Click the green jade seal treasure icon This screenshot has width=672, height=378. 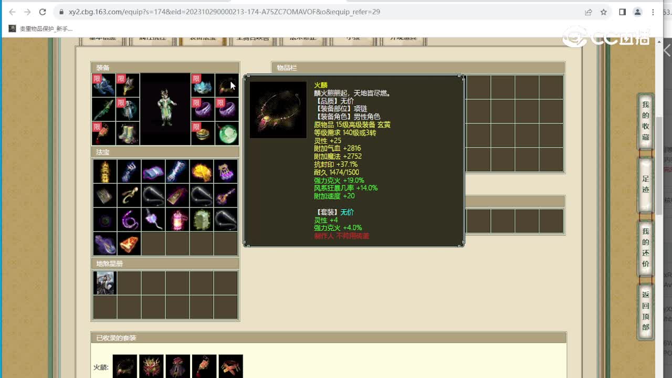coord(202,219)
